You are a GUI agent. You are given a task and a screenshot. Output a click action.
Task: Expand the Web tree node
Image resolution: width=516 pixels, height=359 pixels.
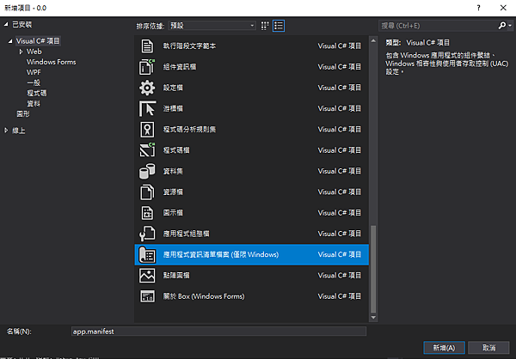pos(21,52)
